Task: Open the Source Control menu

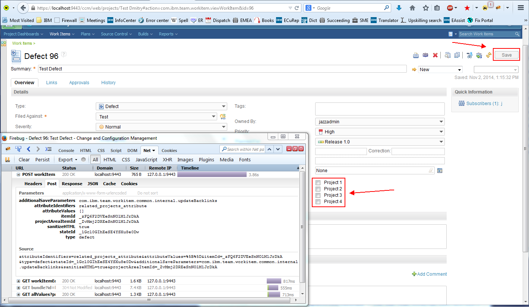Action: (x=117, y=34)
